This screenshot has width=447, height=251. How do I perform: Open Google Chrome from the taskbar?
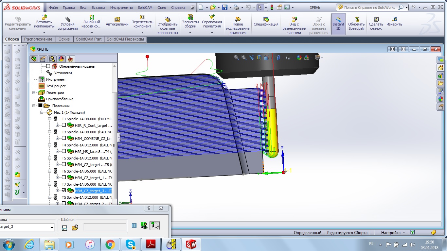pos(110,244)
